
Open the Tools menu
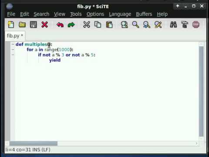tap(76, 14)
